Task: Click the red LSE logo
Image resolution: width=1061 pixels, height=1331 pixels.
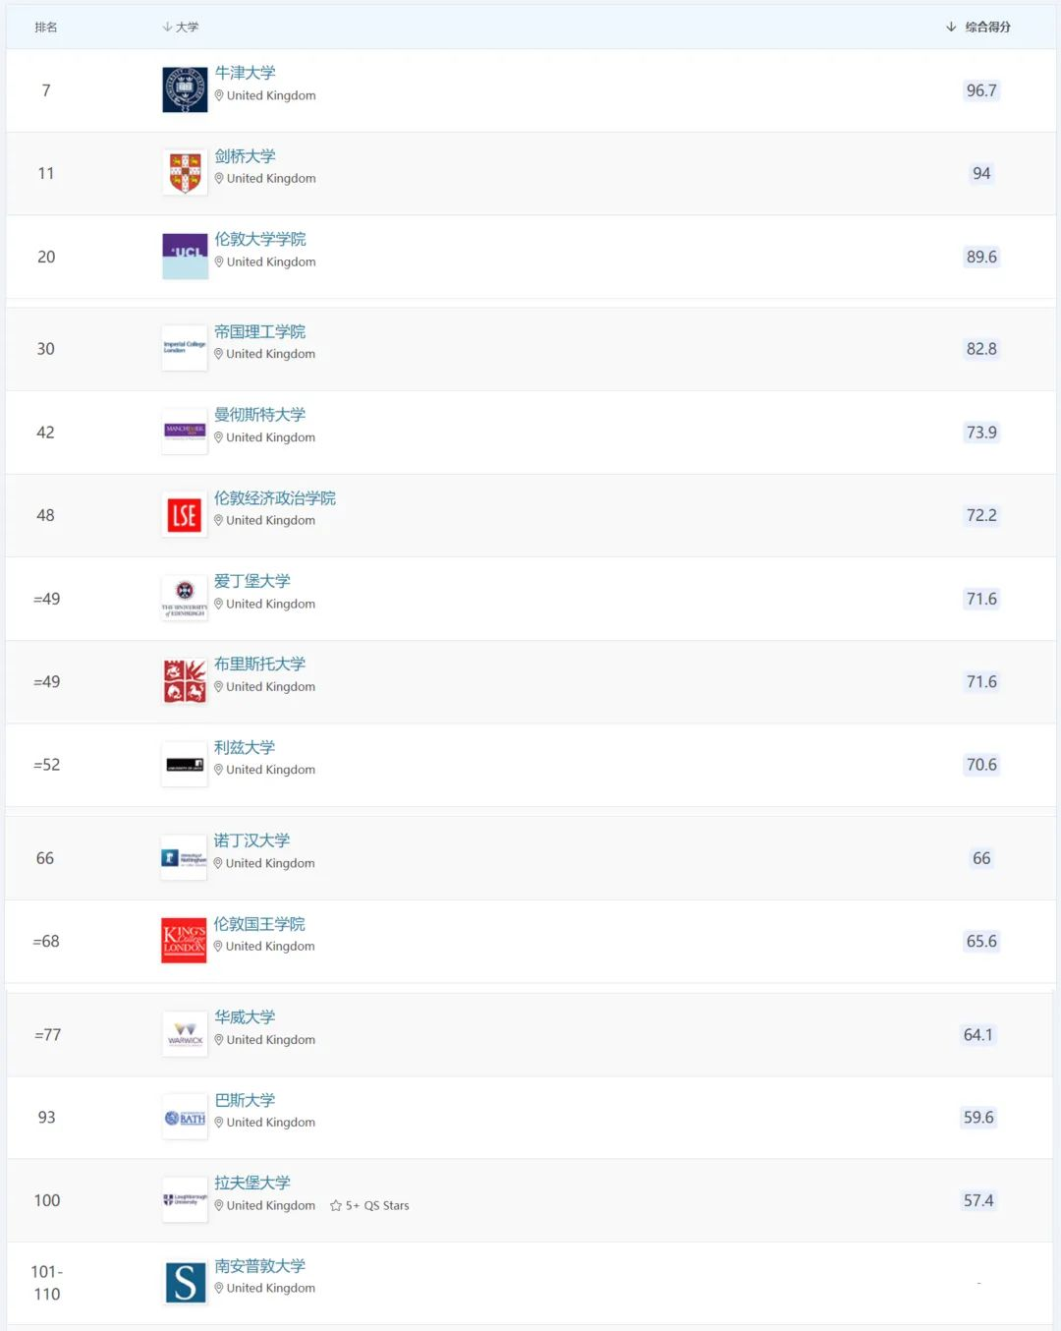Action: 185,515
